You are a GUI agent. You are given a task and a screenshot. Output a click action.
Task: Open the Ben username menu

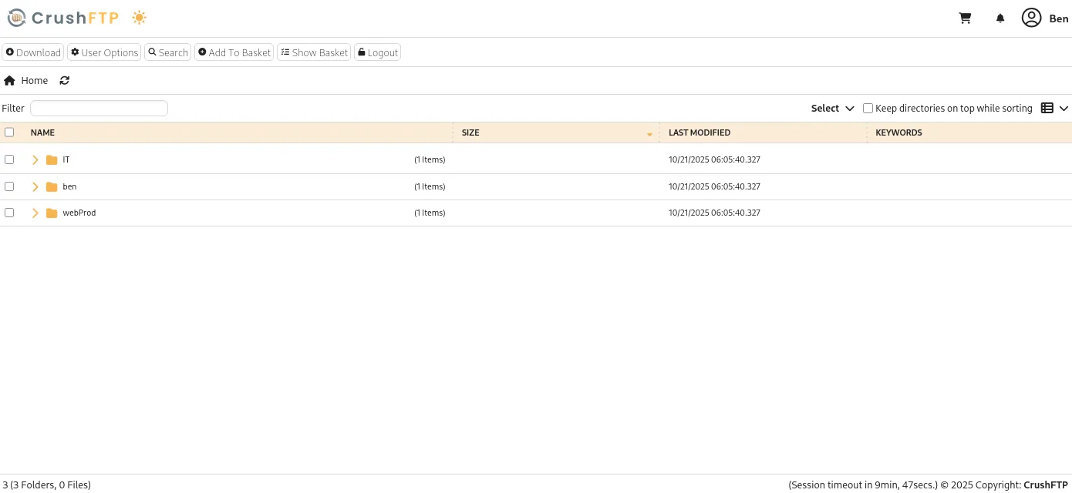[1059, 18]
